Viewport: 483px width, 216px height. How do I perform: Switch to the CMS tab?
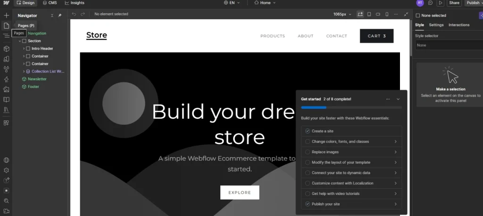point(50,3)
